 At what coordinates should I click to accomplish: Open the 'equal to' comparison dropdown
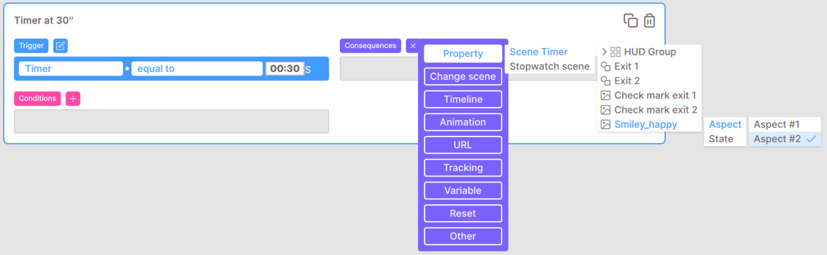197,68
